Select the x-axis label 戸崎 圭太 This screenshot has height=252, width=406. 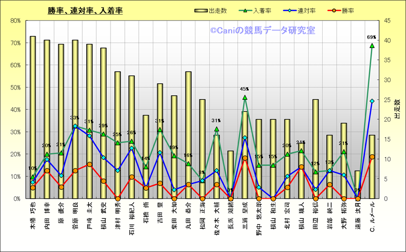[x=89, y=213]
